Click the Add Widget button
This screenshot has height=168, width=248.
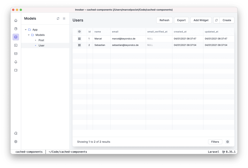[201, 20]
